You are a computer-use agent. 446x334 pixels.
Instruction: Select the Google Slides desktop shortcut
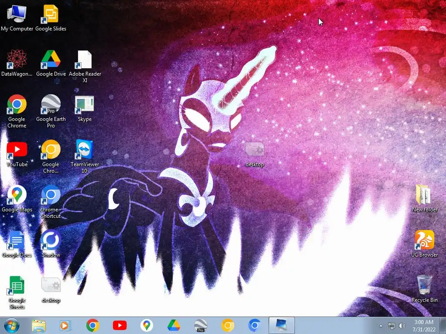point(51,18)
